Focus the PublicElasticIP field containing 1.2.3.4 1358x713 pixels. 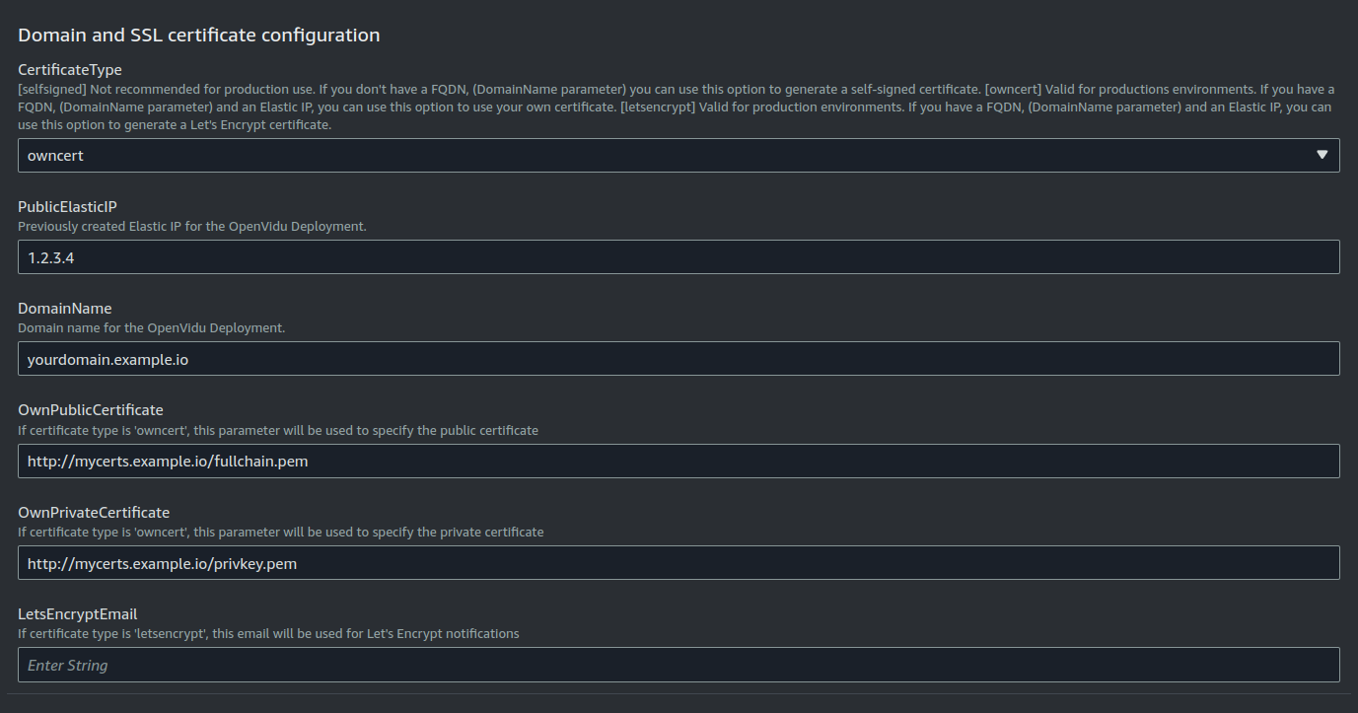point(679,256)
